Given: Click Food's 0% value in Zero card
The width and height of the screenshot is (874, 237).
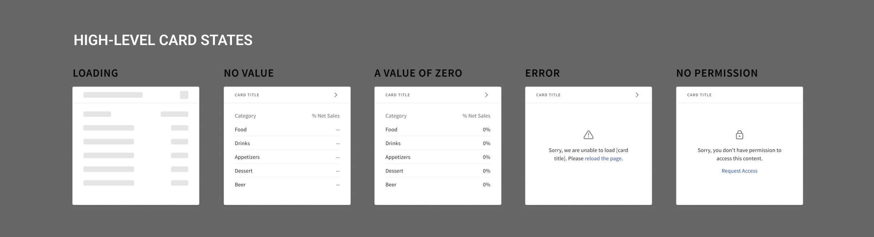Looking at the screenshot, I should pyautogui.click(x=486, y=129).
